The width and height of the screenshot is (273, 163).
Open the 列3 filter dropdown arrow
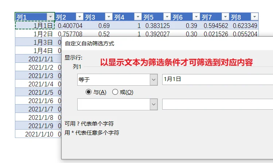109,17
